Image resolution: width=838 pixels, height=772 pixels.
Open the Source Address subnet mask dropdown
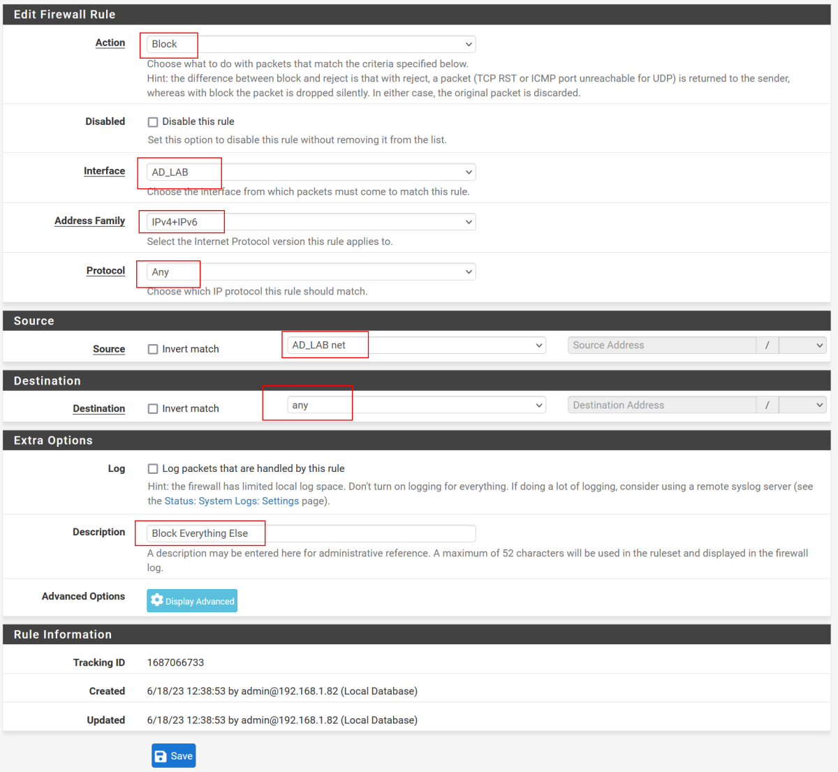[802, 346]
